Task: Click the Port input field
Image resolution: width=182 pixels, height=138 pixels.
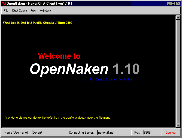Action: click(x=150, y=133)
